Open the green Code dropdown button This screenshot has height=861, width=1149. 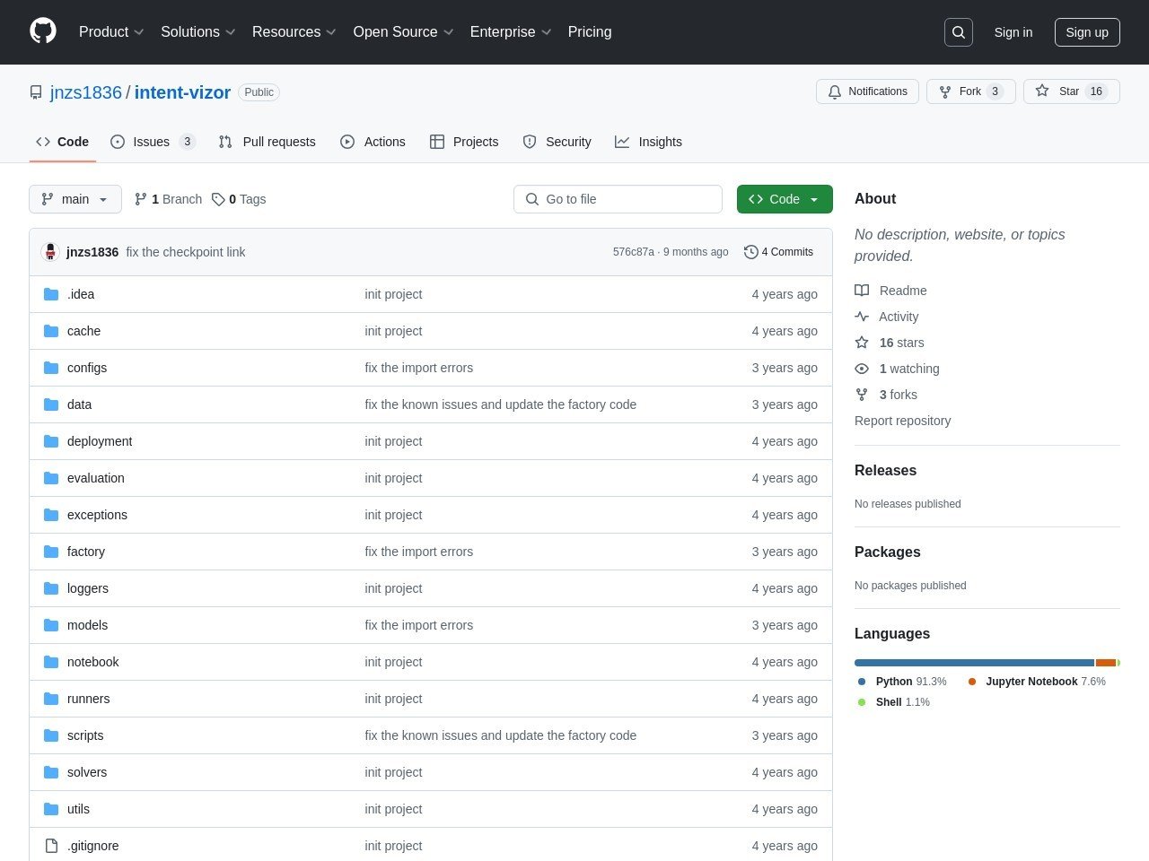point(785,199)
